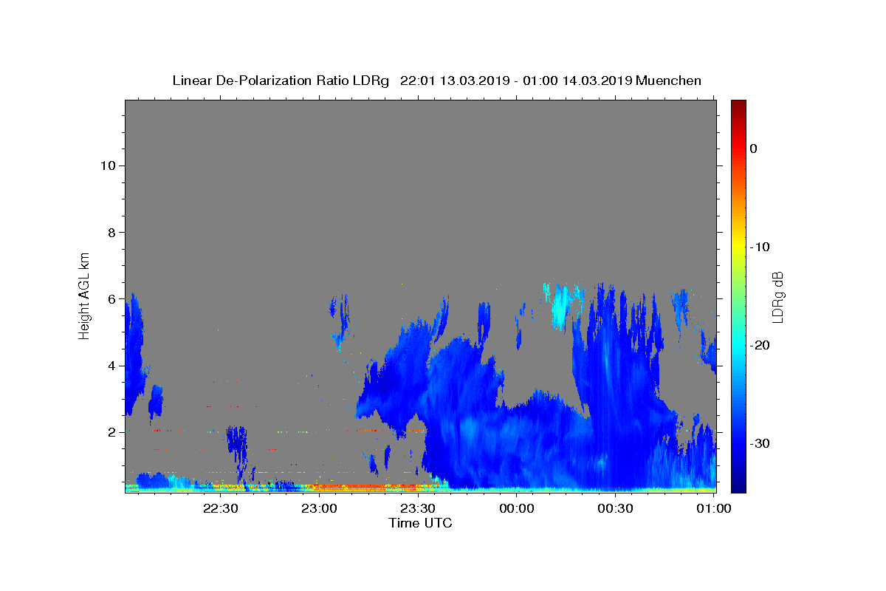This screenshot has height=591, width=886.
Task: Click the height axis label 8
Action: coord(111,232)
